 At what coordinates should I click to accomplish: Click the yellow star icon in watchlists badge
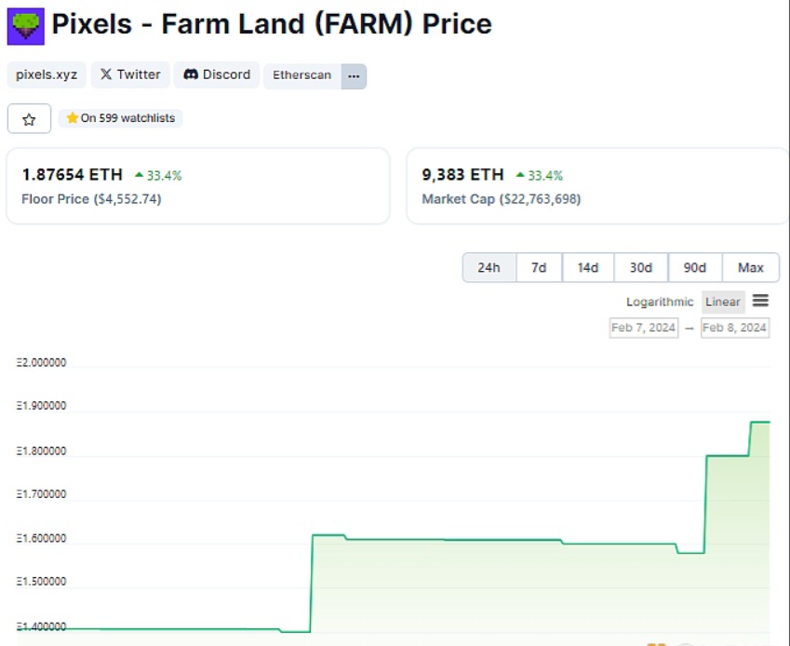pyautogui.click(x=72, y=118)
